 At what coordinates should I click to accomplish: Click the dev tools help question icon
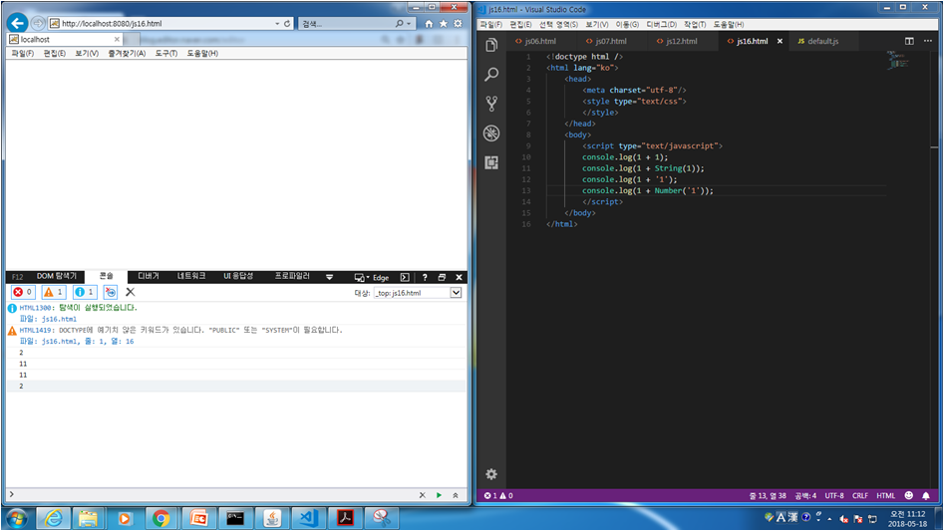click(425, 277)
